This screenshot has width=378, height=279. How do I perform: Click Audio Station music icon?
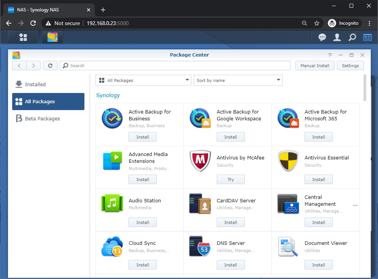112,203
